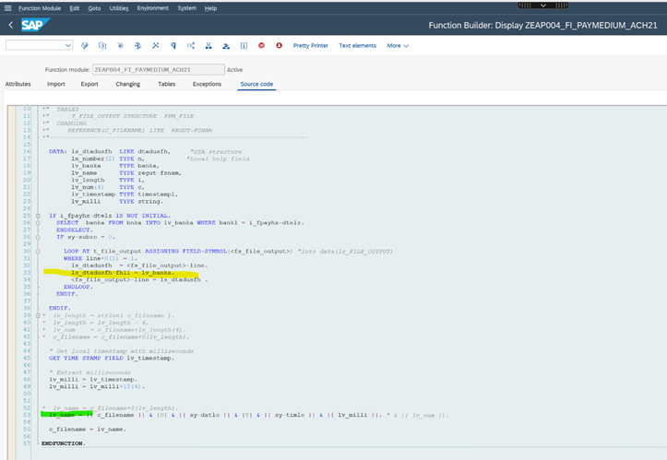Screen dimensions: 667x460
Task: Click highlighted 'ls_dtadusfh-fhl1 = lv_banka' line
Action: pyautogui.click(x=123, y=273)
